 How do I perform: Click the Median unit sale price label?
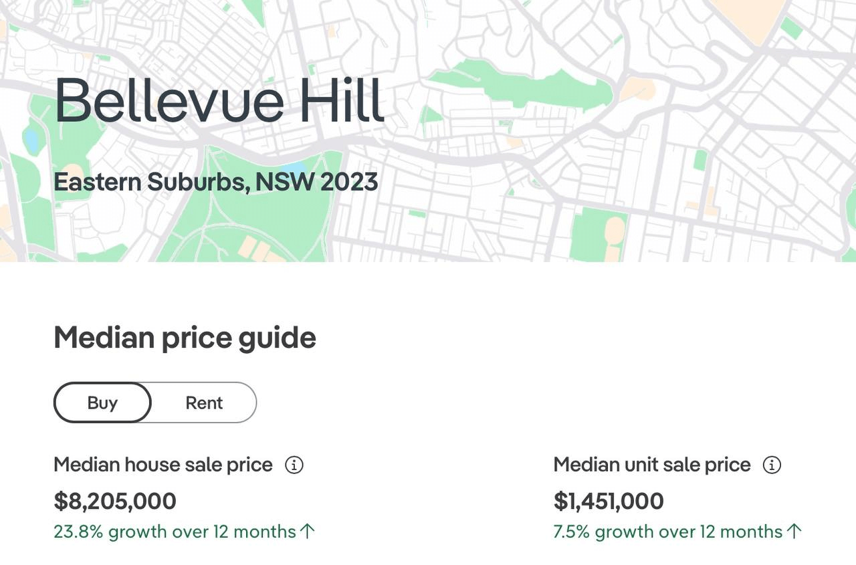[x=652, y=465]
